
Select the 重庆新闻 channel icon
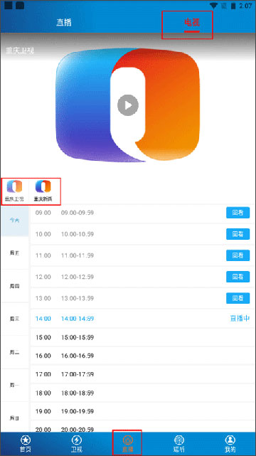(x=43, y=186)
